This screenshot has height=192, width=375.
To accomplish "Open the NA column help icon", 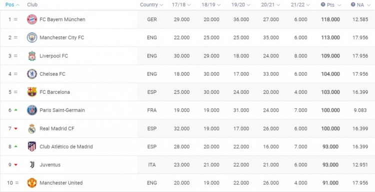I will [353, 4].
